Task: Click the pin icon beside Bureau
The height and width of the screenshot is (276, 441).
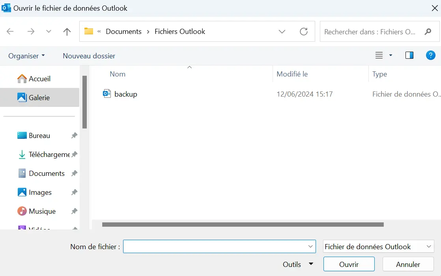Action: point(74,136)
